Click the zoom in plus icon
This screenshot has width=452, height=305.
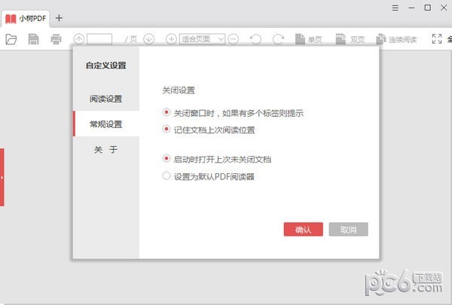coord(171,39)
